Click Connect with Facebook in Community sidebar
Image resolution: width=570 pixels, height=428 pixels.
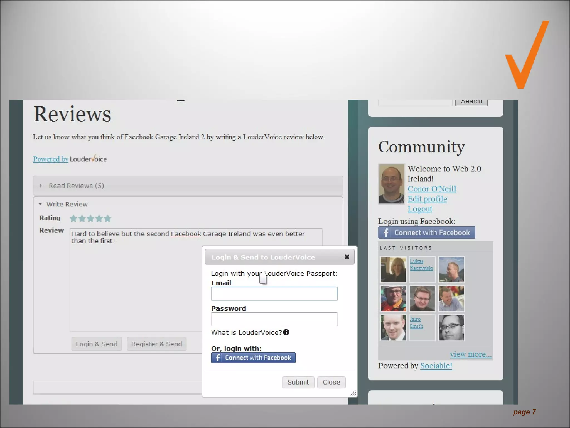pyautogui.click(x=426, y=232)
